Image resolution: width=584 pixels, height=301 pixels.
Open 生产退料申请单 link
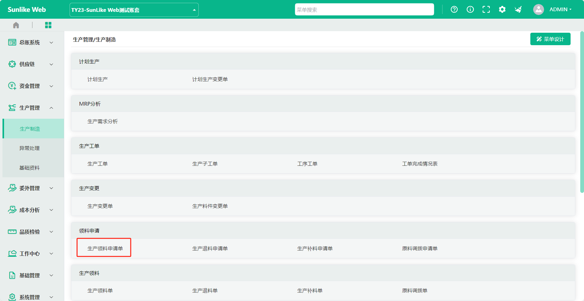coord(210,248)
